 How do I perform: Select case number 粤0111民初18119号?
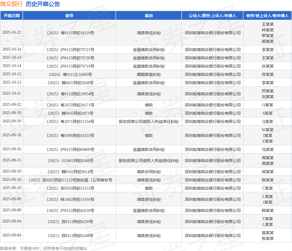(70, 33)
